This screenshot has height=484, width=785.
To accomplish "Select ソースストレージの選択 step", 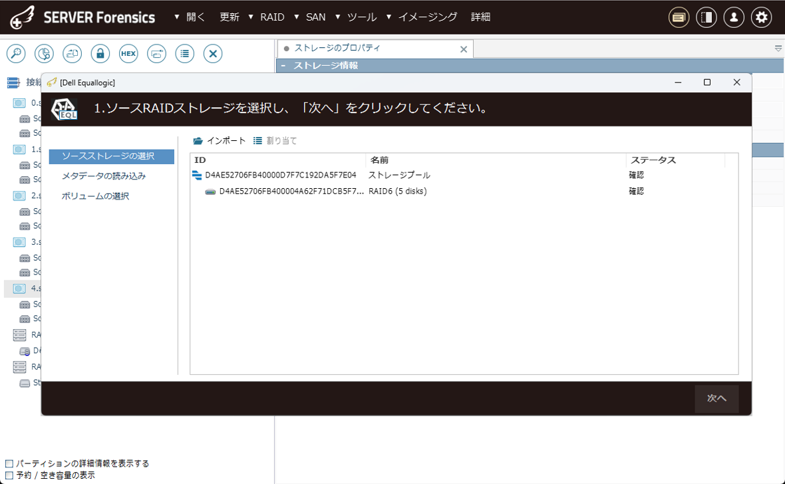I will [112, 156].
